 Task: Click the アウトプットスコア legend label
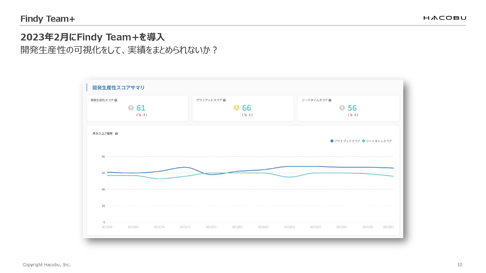[347, 141]
